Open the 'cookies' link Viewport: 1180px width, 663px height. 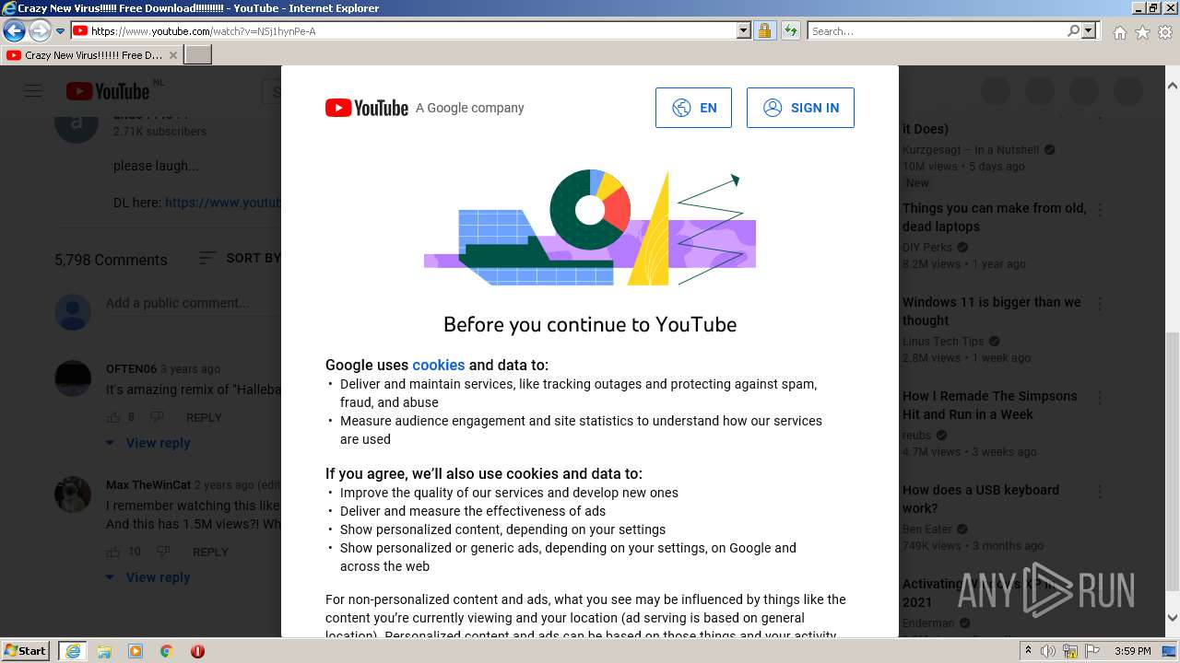pyautogui.click(x=439, y=365)
